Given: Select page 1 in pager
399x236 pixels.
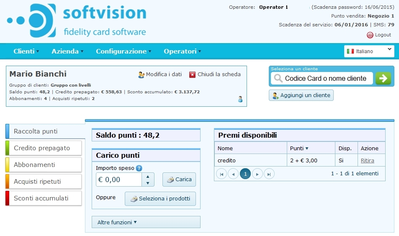Looking at the screenshot, I should coord(245,174).
